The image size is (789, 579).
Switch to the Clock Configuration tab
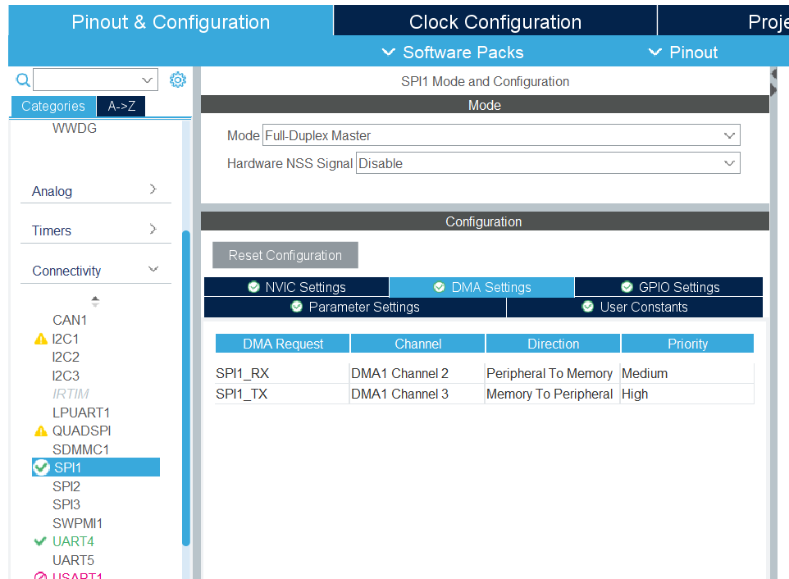click(495, 21)
